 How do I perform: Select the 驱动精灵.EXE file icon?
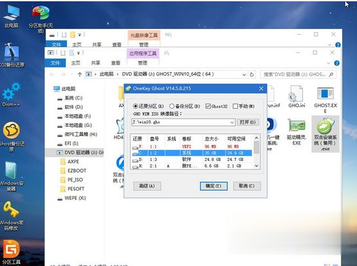pos(297,132)
